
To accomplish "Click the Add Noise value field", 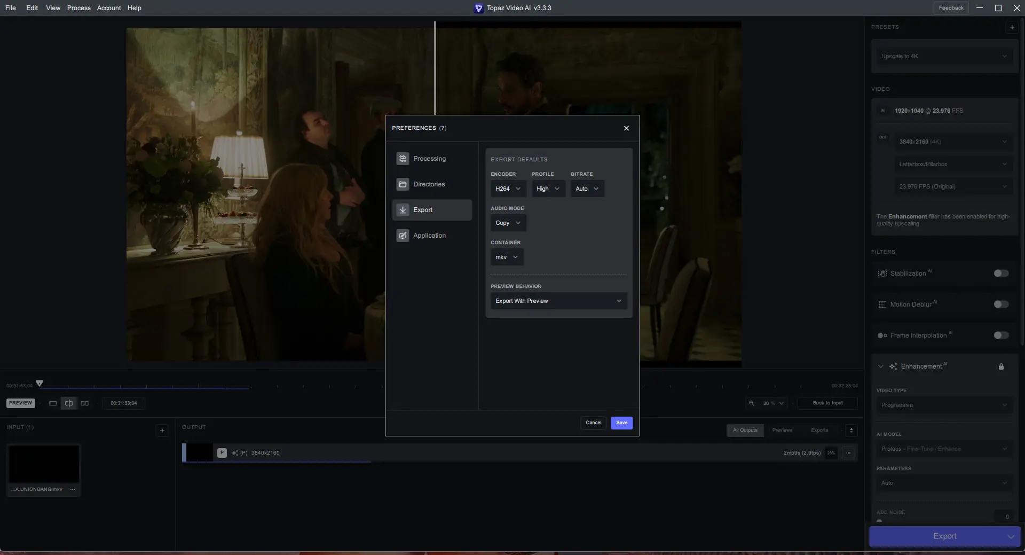I will 1003,517.
